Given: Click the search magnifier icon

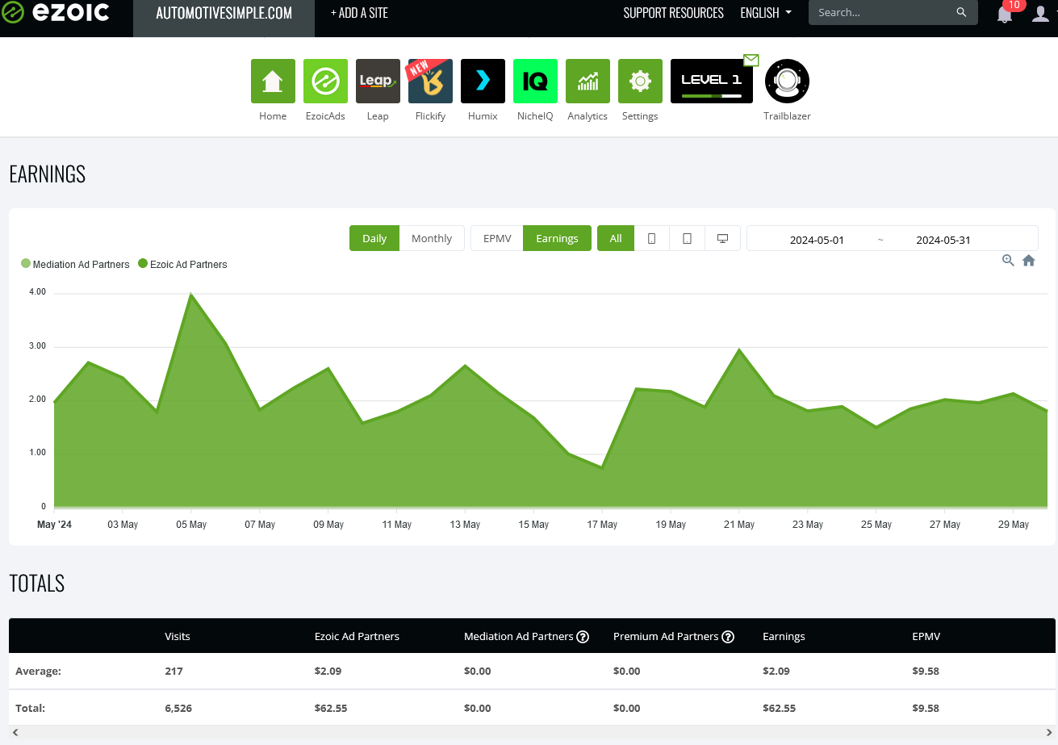Looking at the screenshot, I should (961, 12).
